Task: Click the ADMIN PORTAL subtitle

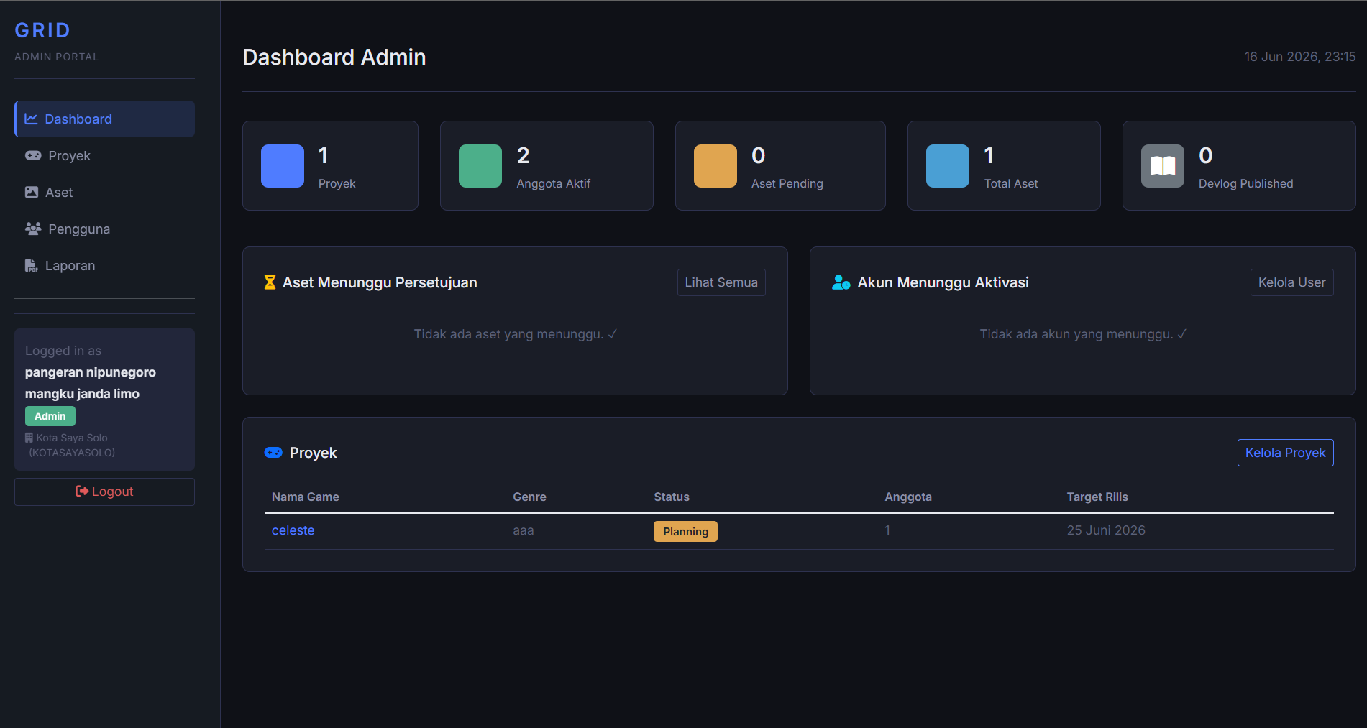Action: 57,57
